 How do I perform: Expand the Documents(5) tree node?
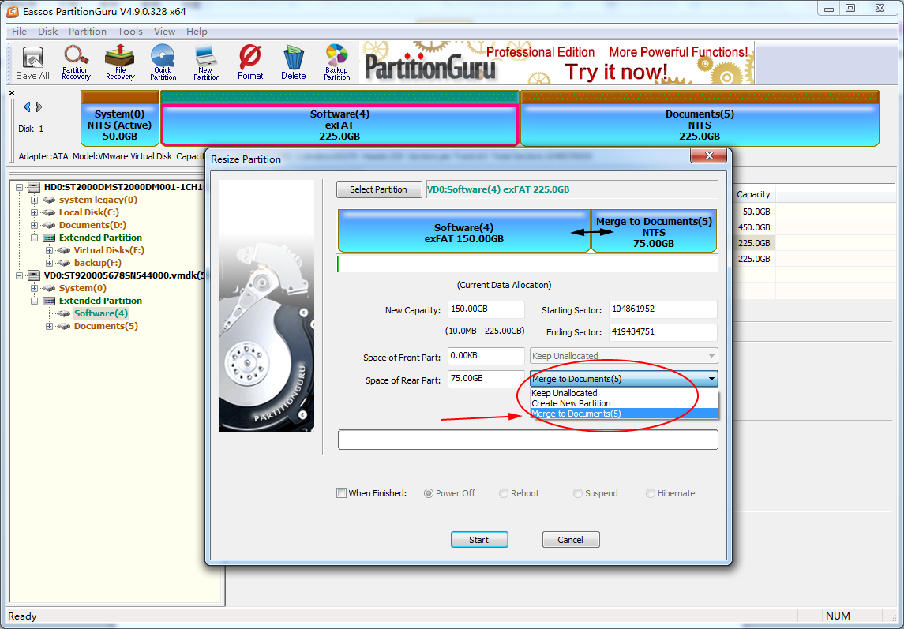(49, 326)
